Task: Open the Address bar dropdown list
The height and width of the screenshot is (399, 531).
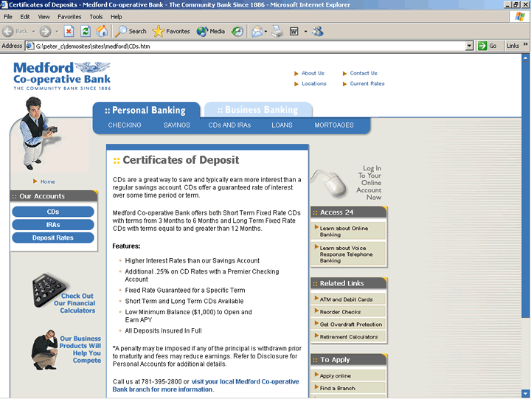Action: coord(469,46)
